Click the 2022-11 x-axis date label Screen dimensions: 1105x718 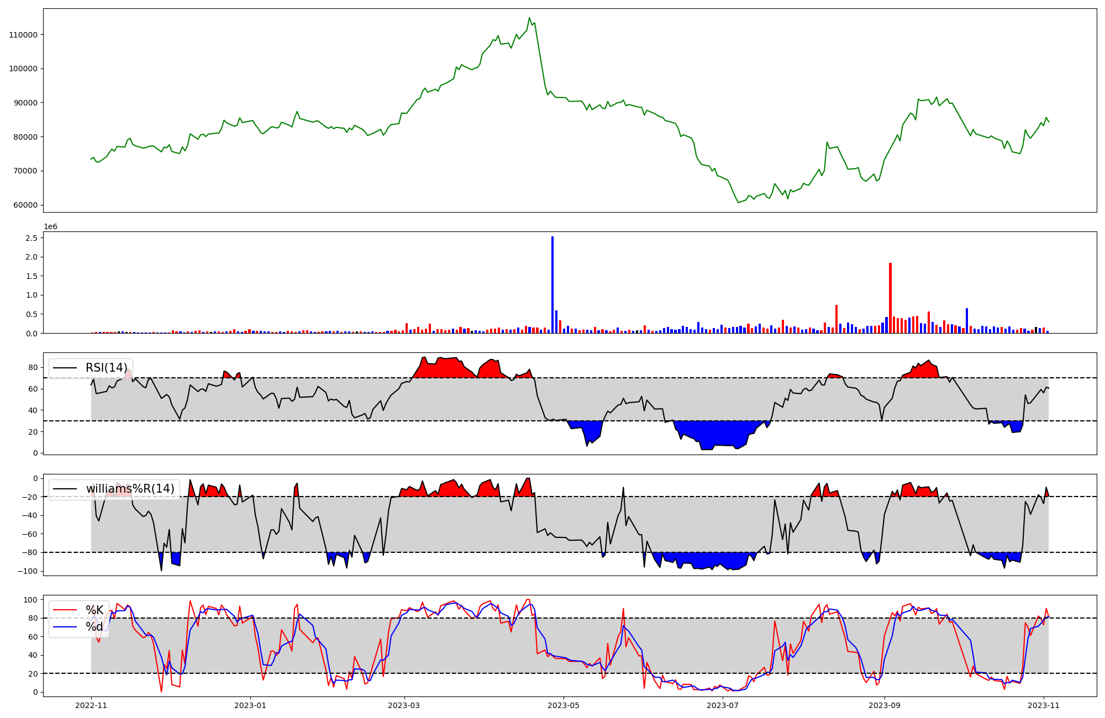(91, 705)
